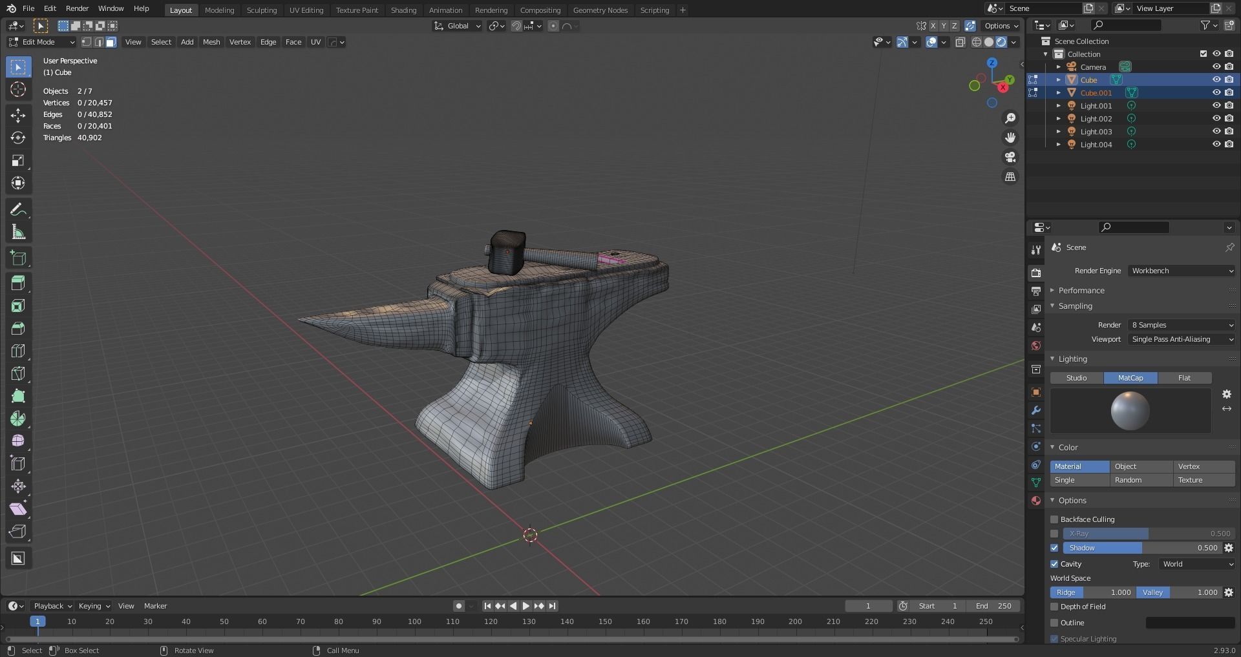Select the Move tool
Screen dimensions: 1241x657
(x=18, y=115)
